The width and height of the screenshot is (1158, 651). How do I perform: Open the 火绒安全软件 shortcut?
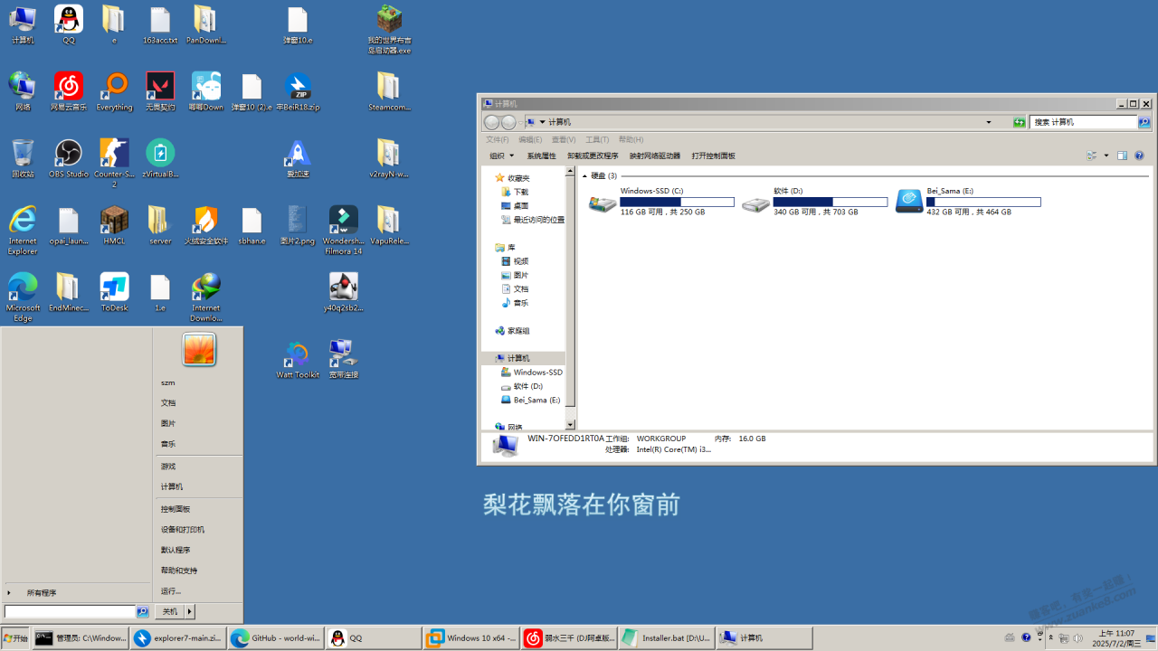[x=206, y=225]
